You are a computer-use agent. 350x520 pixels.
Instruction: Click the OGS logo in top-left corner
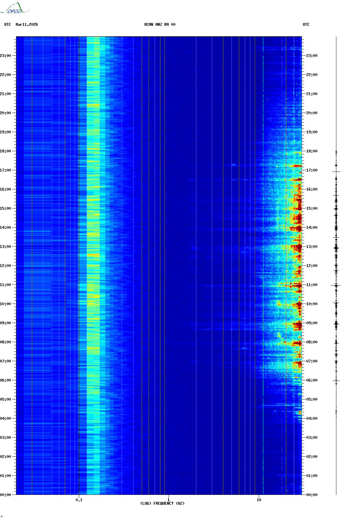point(14,8)
